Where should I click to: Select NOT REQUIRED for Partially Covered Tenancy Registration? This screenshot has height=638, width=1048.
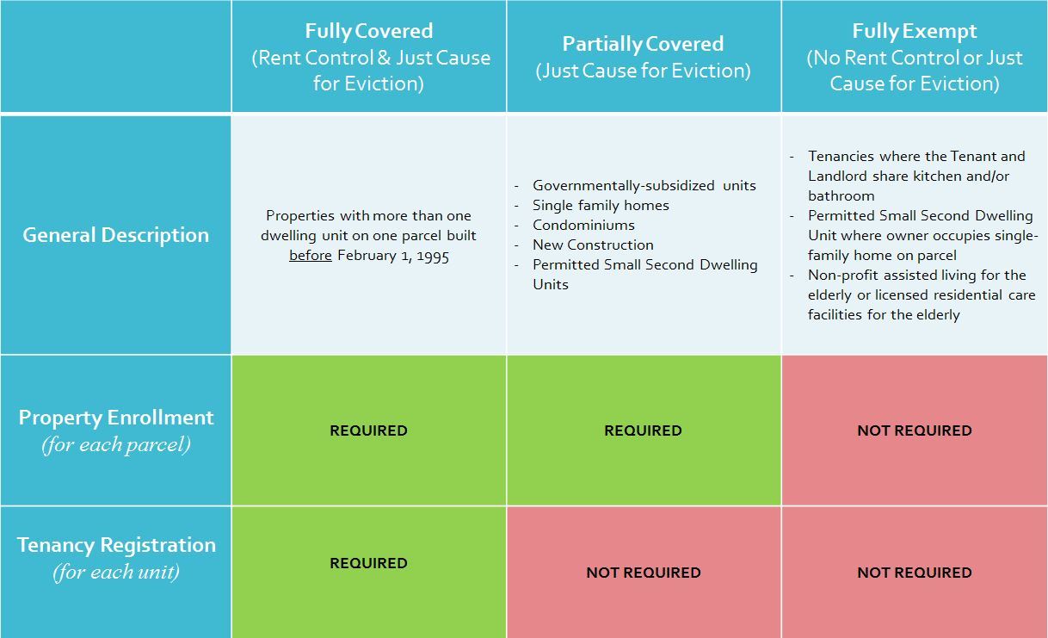(643, 573)
